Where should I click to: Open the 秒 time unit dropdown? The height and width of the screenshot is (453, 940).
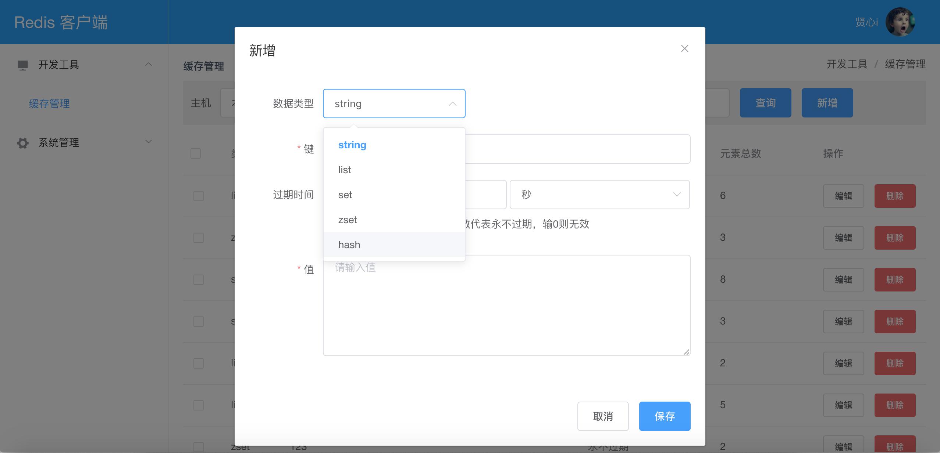[x=599, y=195]
